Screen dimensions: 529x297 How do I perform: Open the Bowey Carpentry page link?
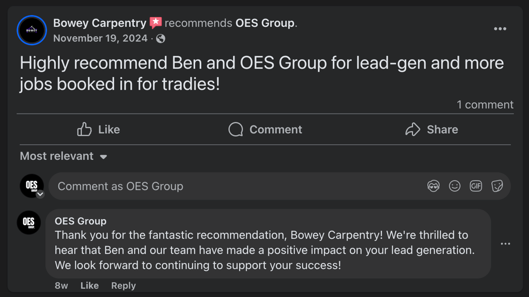tap(100, 23)
